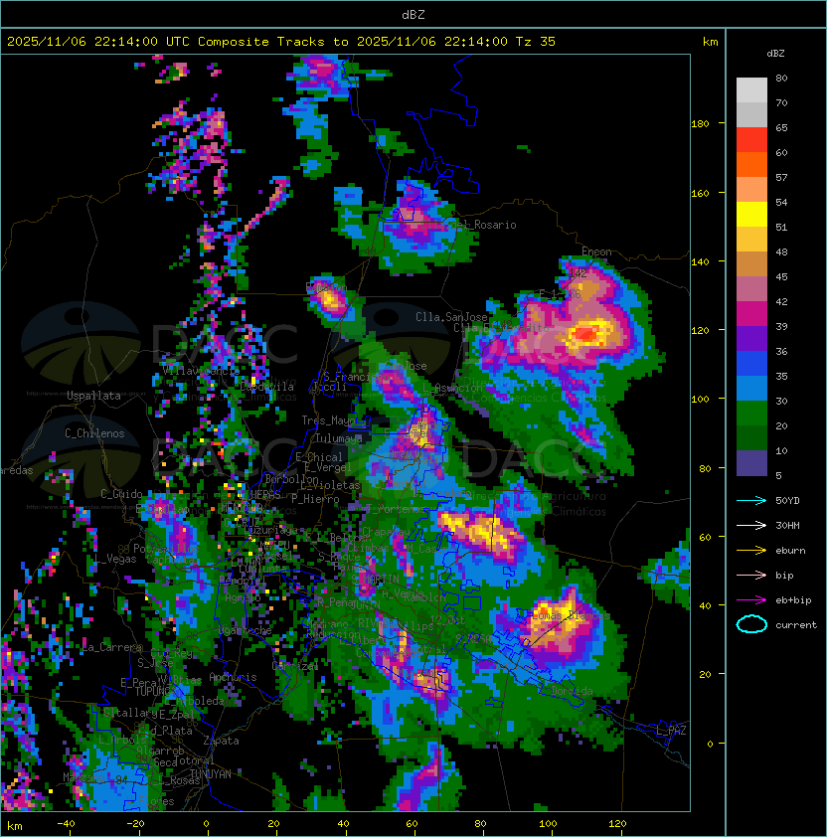Click the 'E_Chical' place label

coord(319,457)
